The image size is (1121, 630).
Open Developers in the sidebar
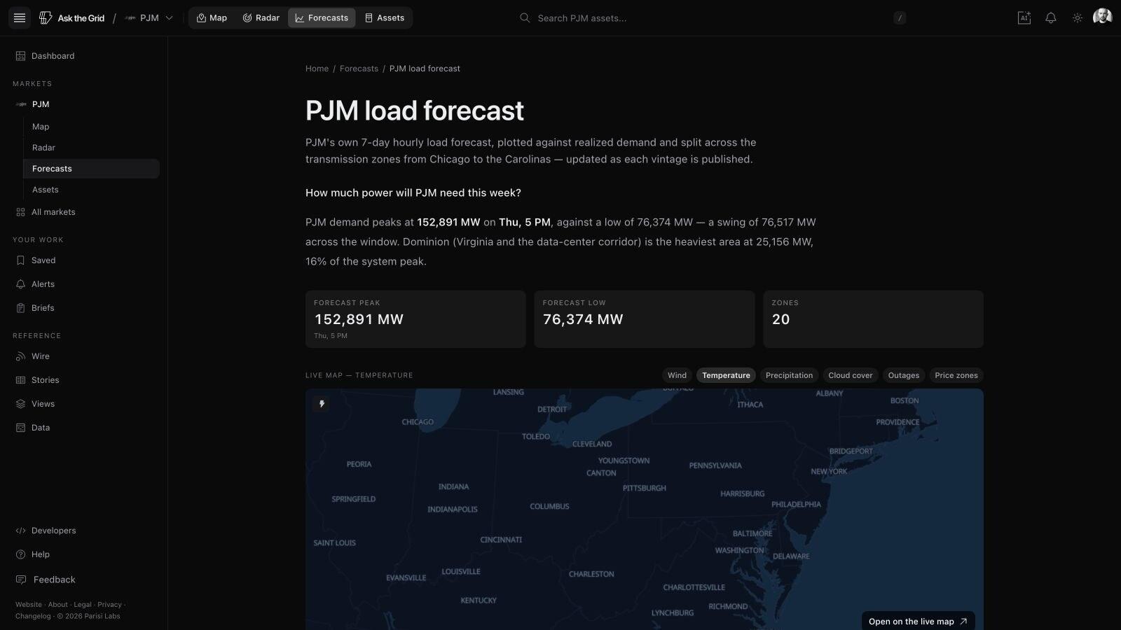coord(84,531)
